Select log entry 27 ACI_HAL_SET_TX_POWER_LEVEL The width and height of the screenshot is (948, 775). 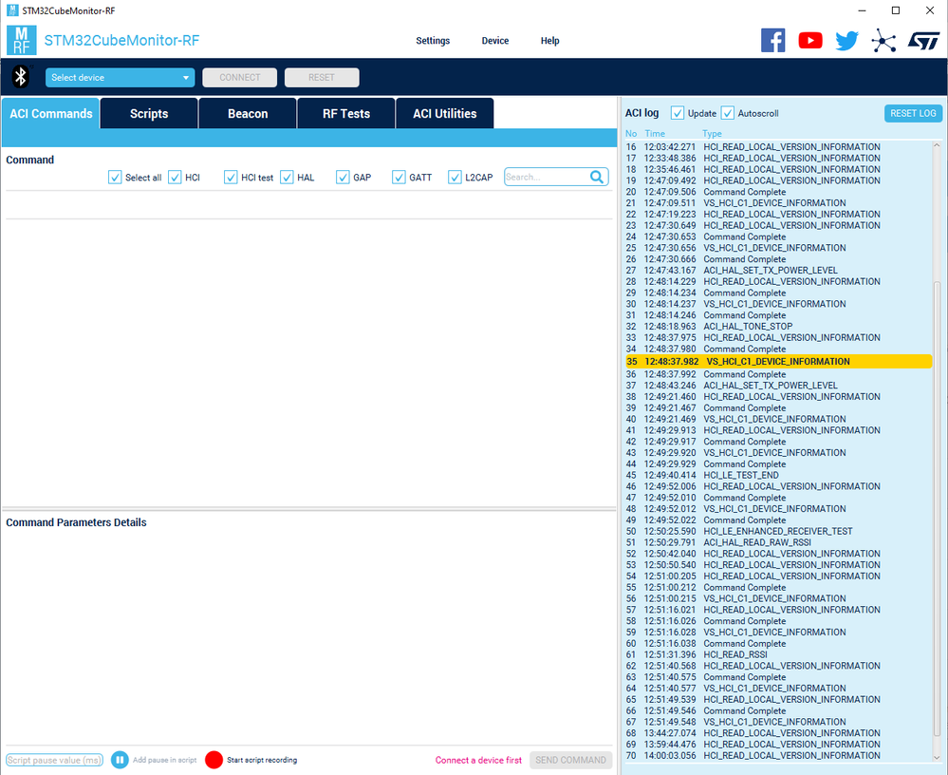click(779, 271)
